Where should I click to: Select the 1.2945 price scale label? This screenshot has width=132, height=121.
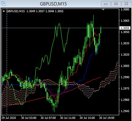125,111
